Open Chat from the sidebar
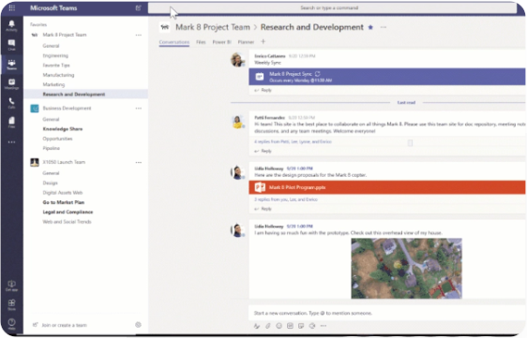This screenshot has height=338, width=527. click(x=11, y=45)
